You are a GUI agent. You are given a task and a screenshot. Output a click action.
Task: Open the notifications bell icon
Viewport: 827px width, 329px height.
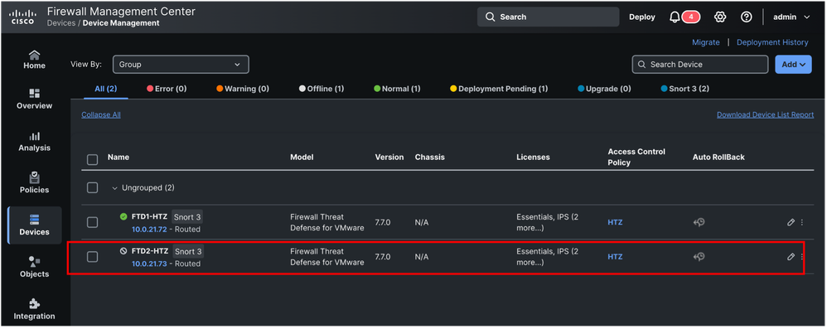pos(675,17)
